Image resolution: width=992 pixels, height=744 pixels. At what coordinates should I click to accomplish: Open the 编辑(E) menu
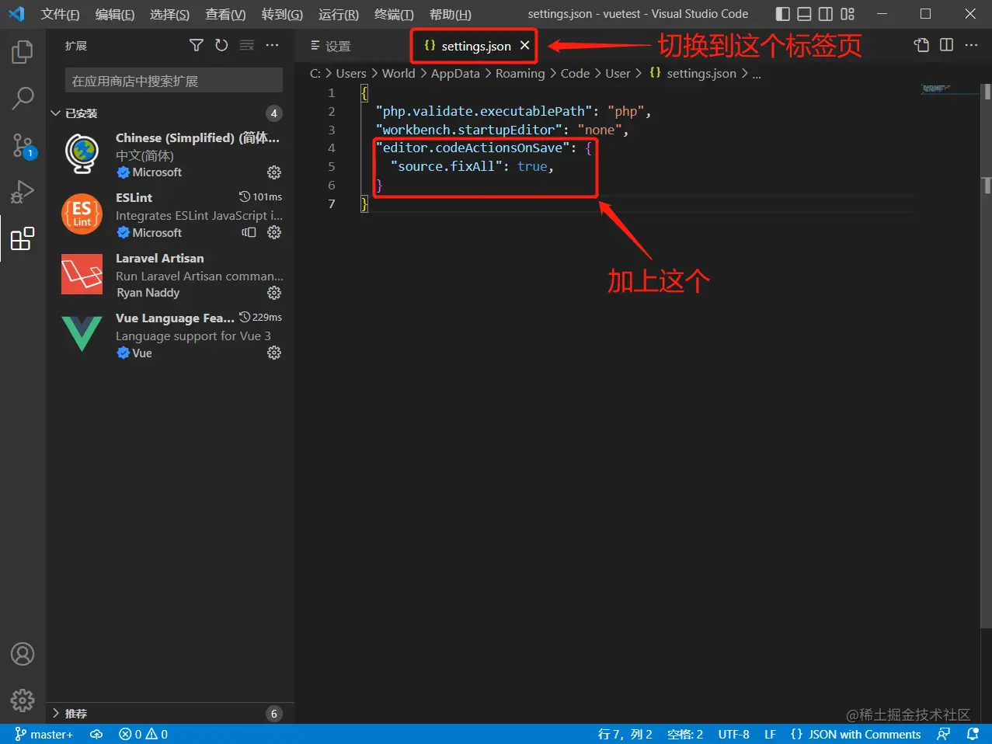tap(115, 14)
